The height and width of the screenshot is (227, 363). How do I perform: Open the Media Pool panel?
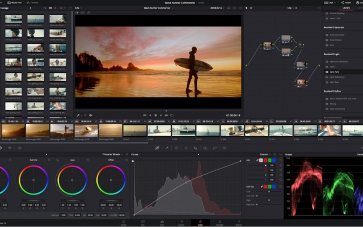[14, 2]
